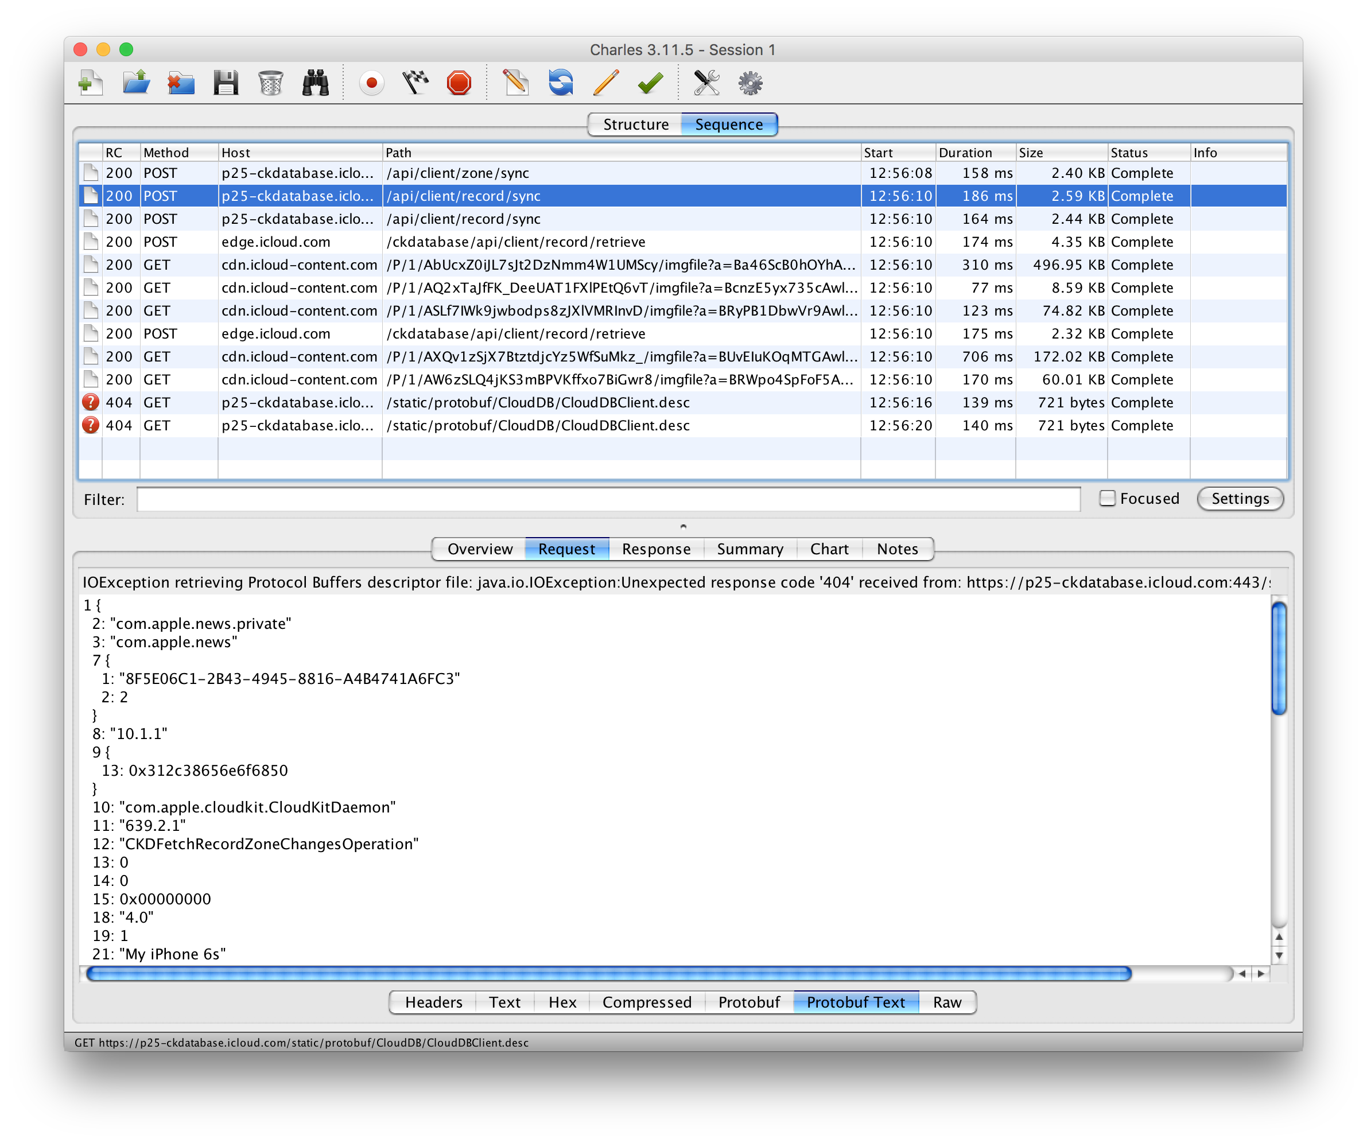The height and width of the screenshot is (1143, 1367).
Task: Switch to the Hex body view
Action: 562,1002
